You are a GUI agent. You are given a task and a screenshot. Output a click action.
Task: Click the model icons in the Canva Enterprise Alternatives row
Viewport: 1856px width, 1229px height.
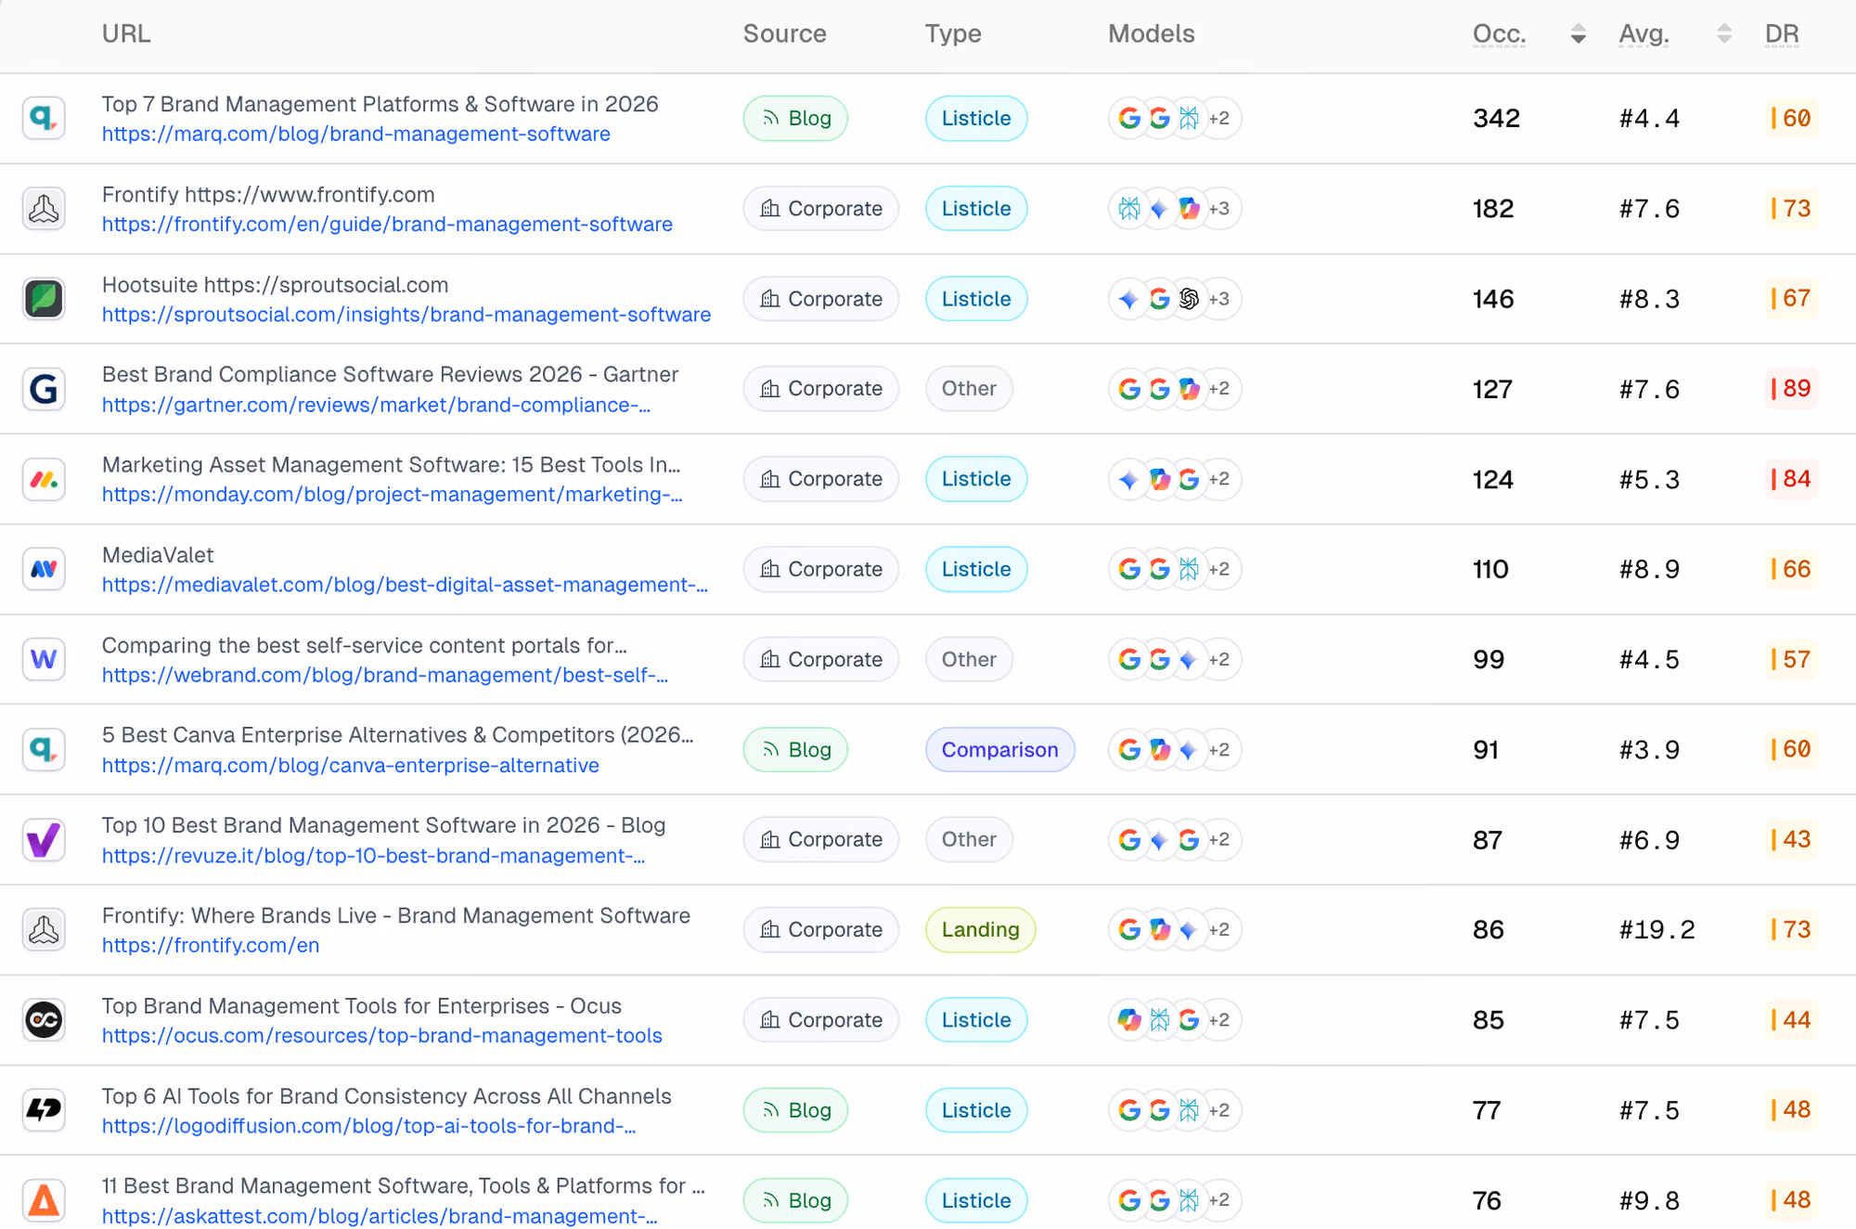point(1175,749)
